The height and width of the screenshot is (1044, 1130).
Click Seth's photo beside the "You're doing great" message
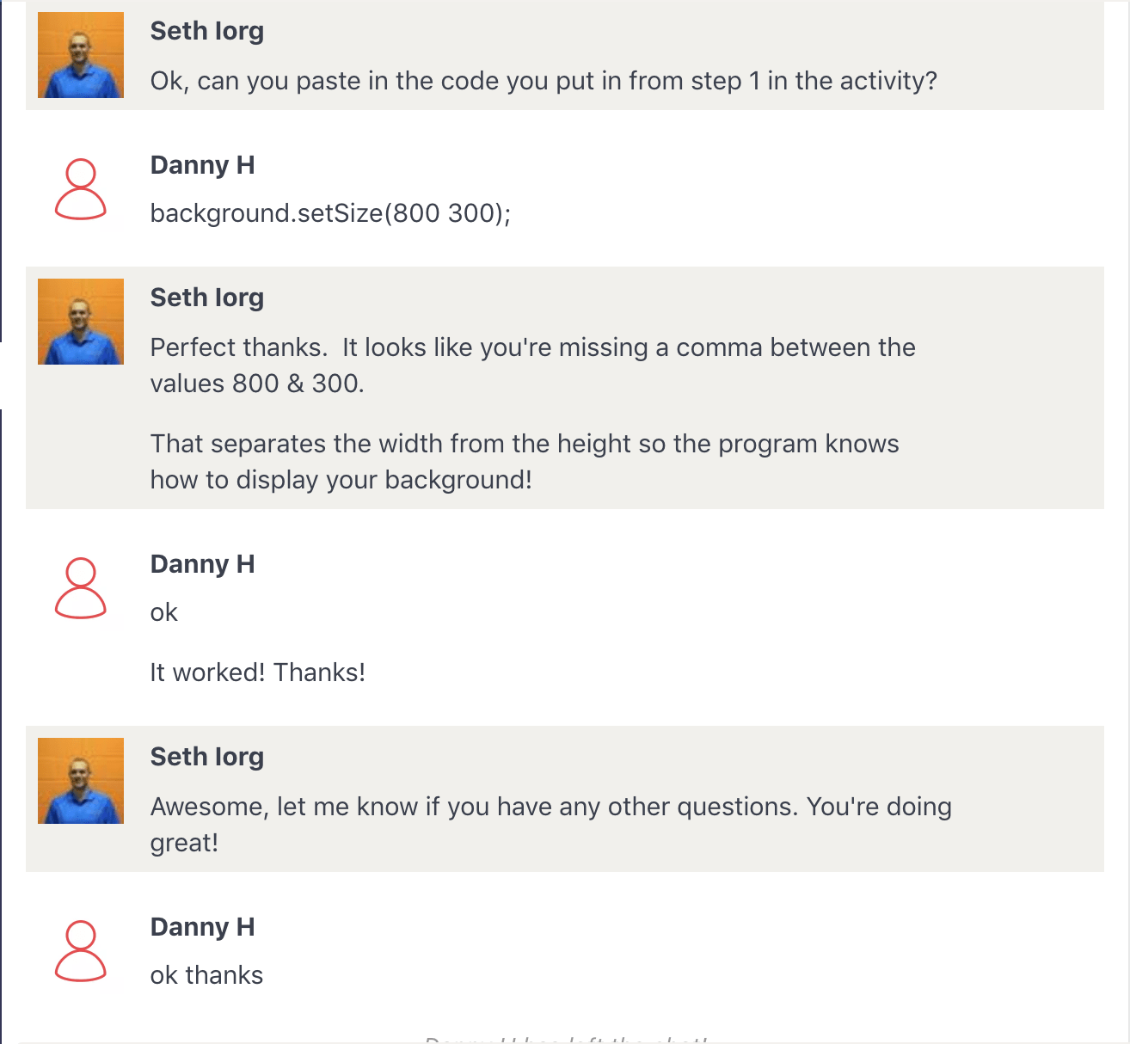[x=81, y=781]
